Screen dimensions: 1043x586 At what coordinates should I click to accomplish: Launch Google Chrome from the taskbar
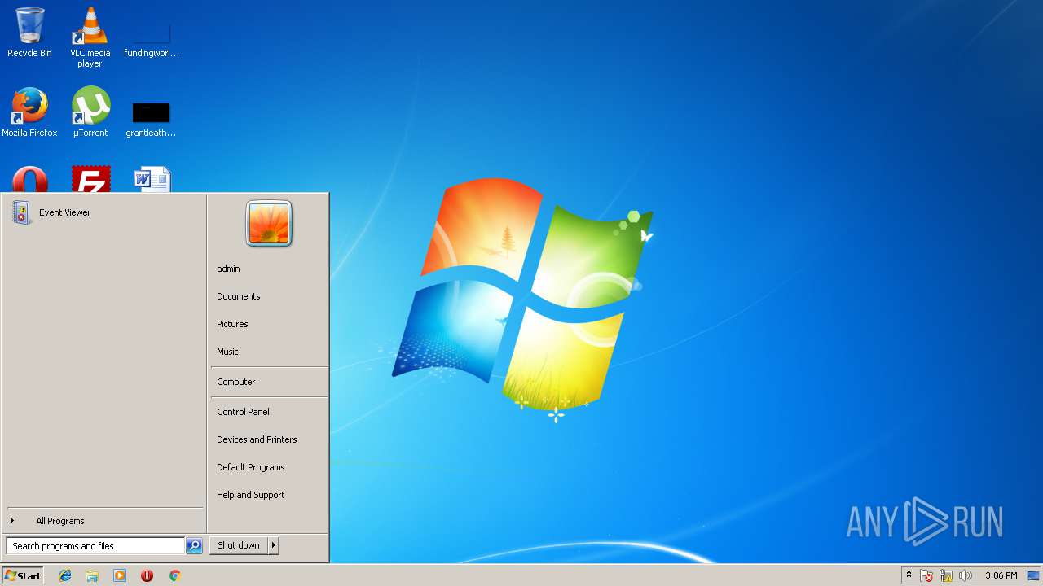pyautogui.click(x=174, y=575)
